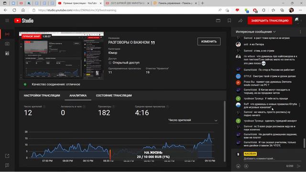Select the Stream icon in left sidebar
306x172 pixels.
pos(7,34)
